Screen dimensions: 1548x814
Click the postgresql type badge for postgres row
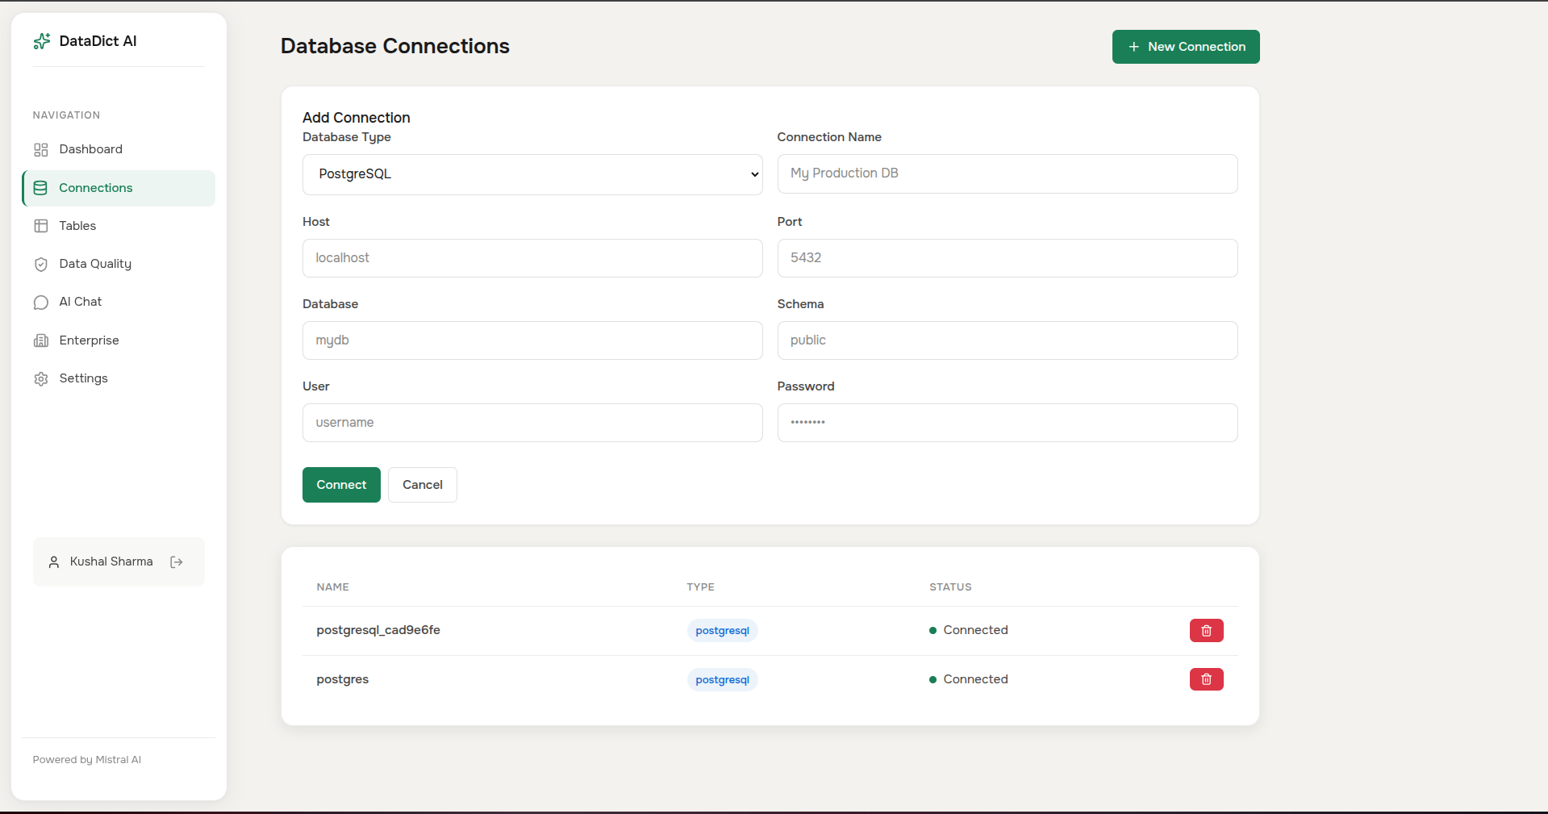[721, 679]
